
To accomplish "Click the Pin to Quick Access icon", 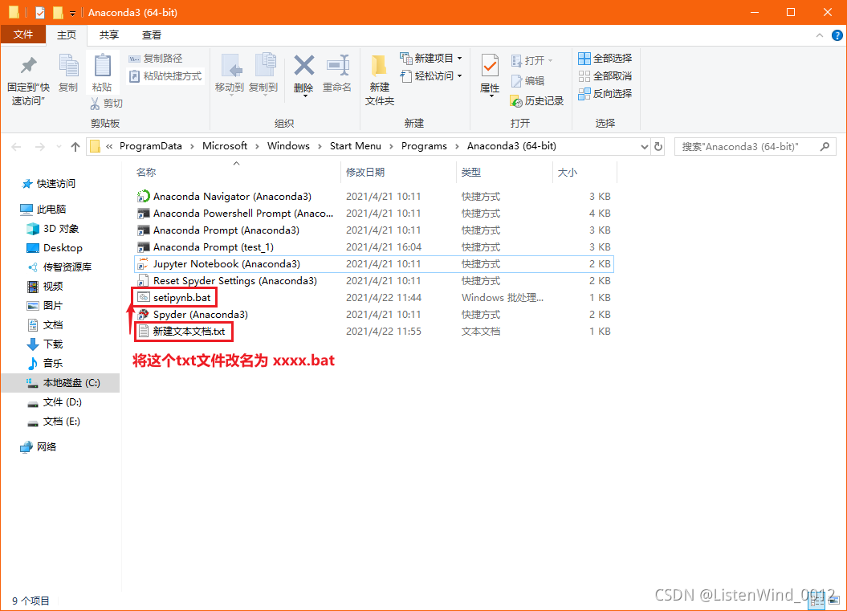I will coord(28,66).
